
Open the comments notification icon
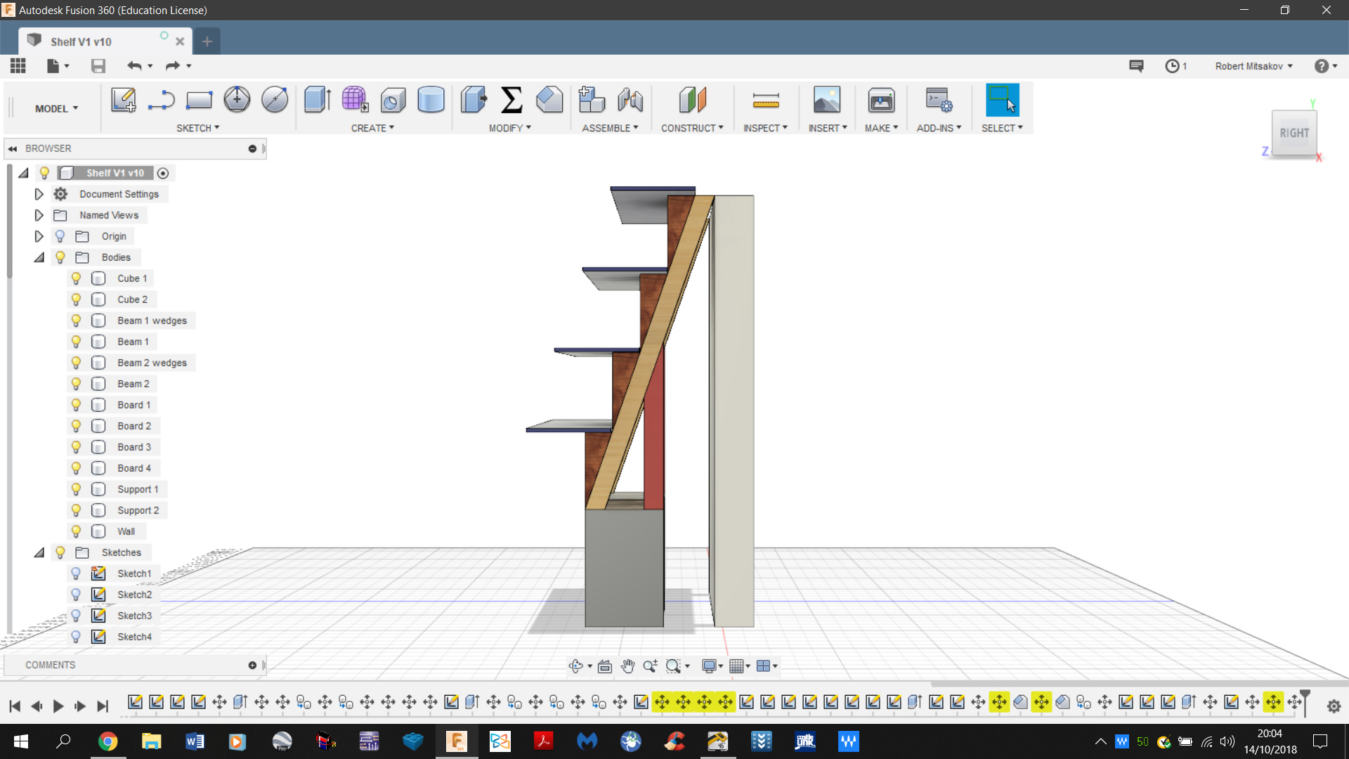coord(1136,66)
